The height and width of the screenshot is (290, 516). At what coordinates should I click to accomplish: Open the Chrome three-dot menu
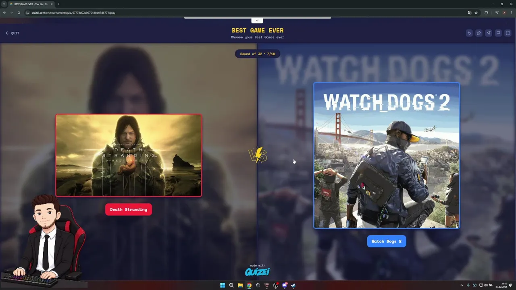tap(511, 12)
